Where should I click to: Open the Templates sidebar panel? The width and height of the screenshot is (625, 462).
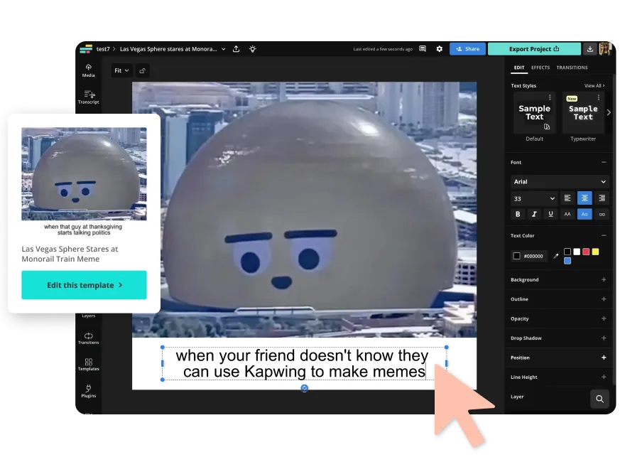point(89,364)
